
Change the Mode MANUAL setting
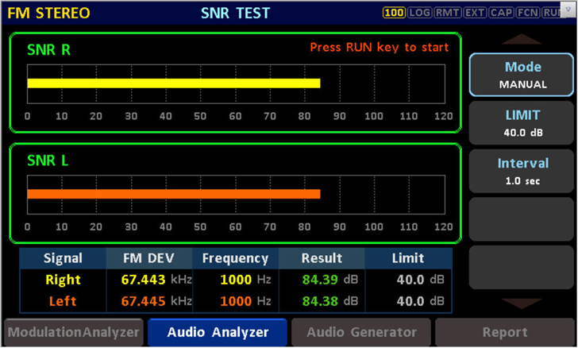point(522,75)
